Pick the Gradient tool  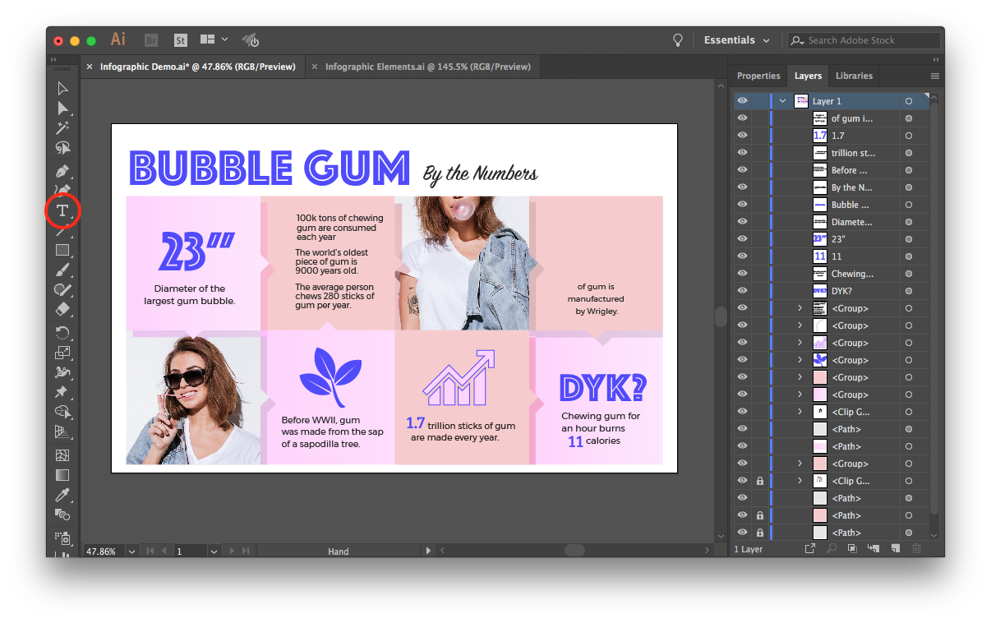62,475
